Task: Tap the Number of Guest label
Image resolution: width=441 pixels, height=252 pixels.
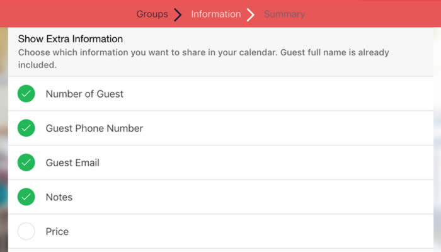Action: tap(84, 94)
